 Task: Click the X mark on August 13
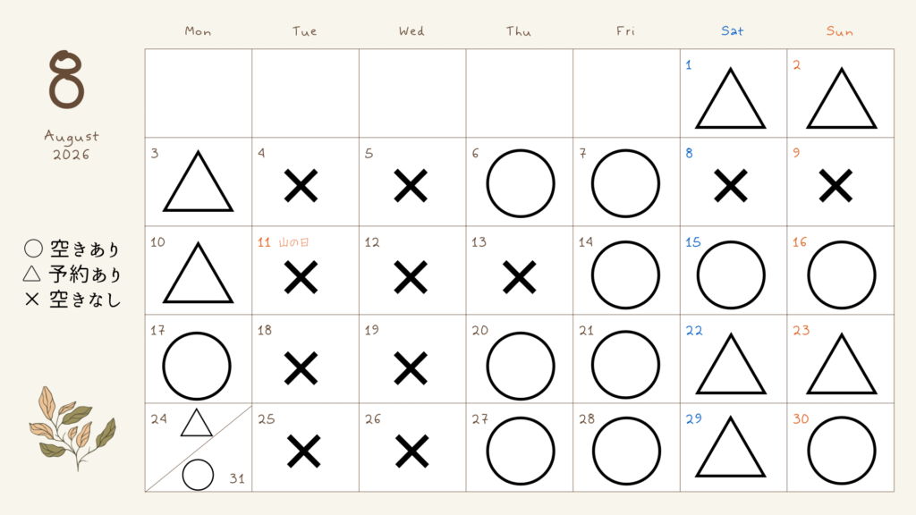point(519,277)
